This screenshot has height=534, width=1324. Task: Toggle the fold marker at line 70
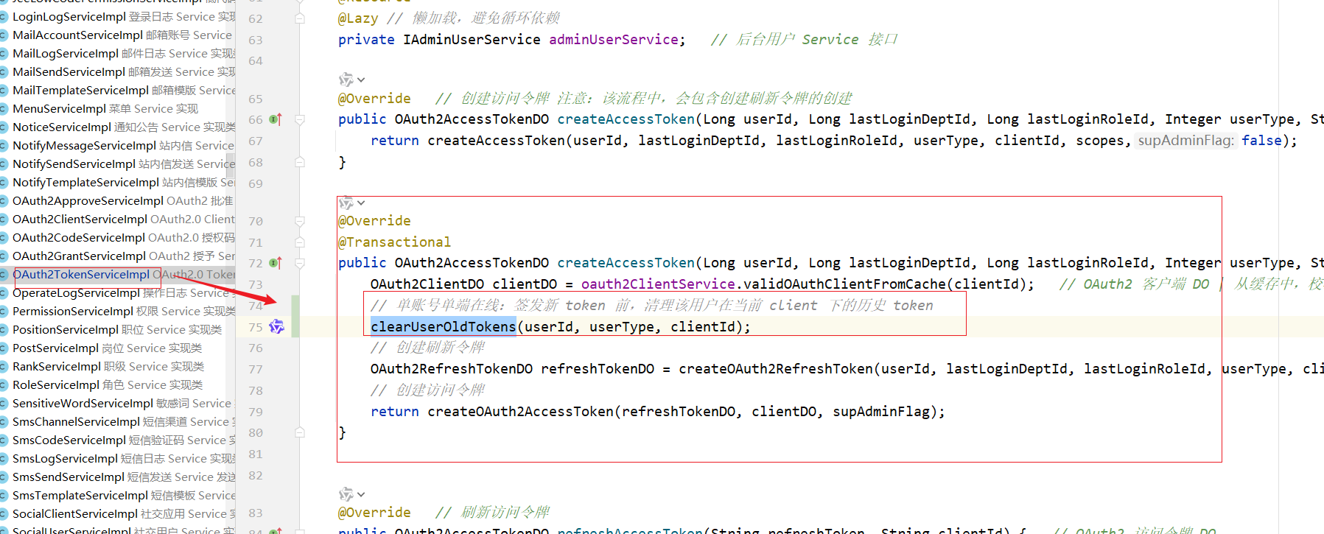(300, 221)
